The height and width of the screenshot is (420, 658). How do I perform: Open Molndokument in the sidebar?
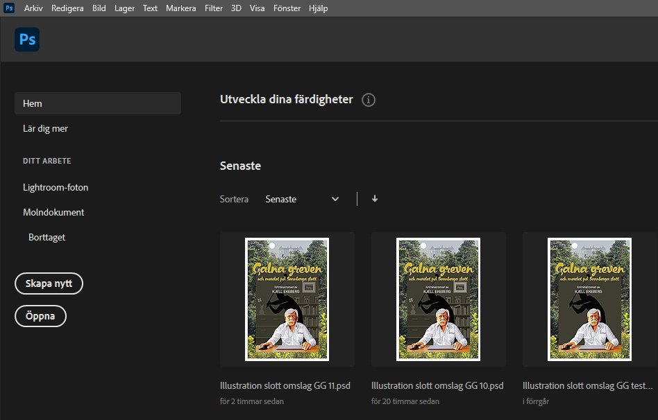(x=53, y=212)
